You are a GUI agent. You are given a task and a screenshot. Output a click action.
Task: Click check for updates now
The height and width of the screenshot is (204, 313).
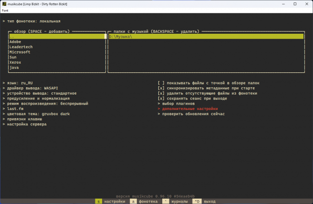191,114
